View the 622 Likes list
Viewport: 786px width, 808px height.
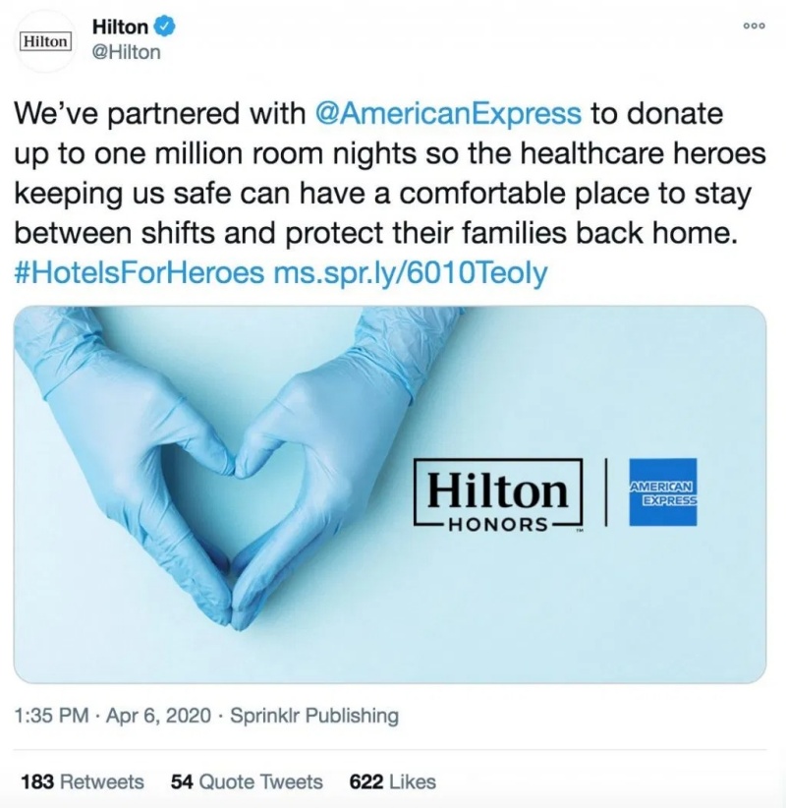tap(392, 781)
